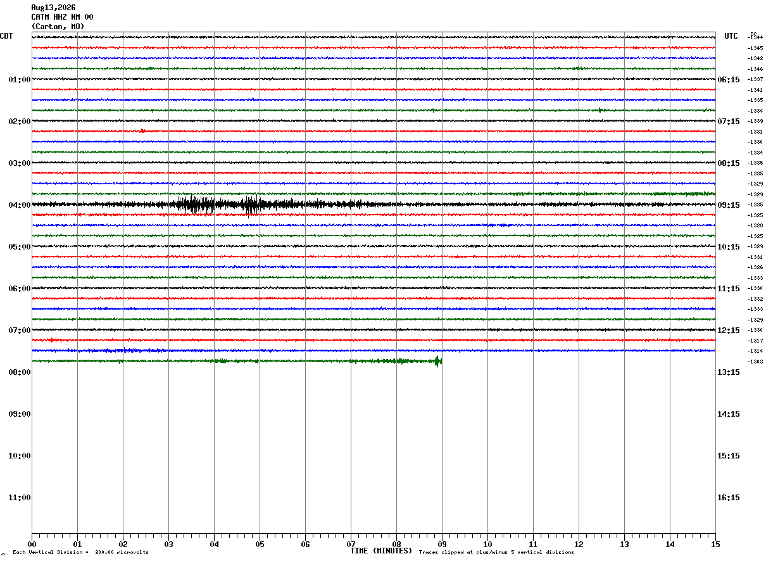Click the 03:00 CDT time label

click(20, 163)
